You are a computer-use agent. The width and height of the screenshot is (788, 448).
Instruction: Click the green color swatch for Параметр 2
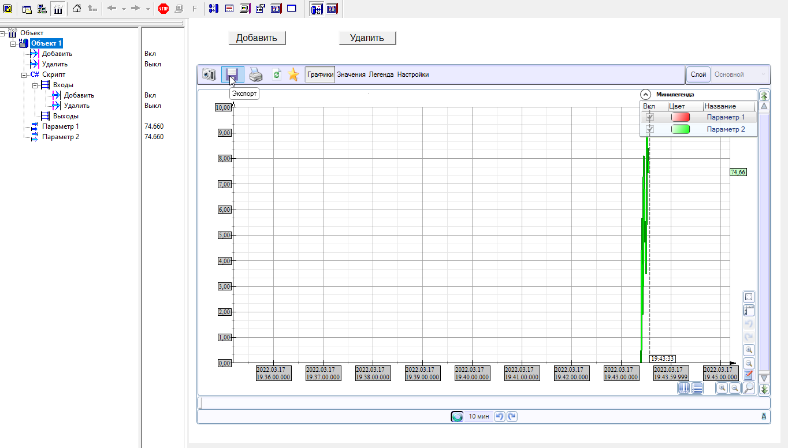coord(681,129)
